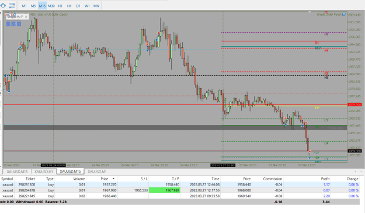
Task: Click the red R1 resistance line label
Action: pos(317,43)
